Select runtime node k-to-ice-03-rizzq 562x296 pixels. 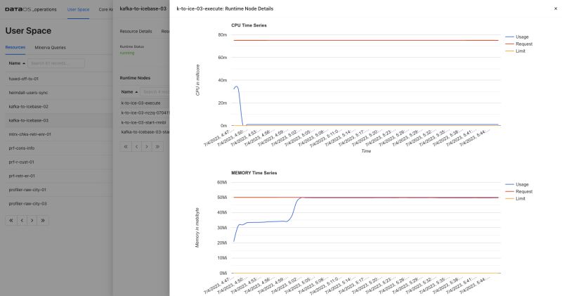145,112
